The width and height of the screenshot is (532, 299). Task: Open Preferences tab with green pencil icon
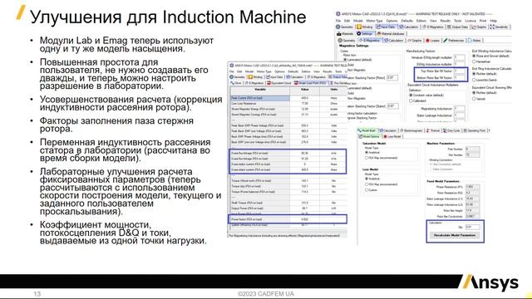coord(454,41)
